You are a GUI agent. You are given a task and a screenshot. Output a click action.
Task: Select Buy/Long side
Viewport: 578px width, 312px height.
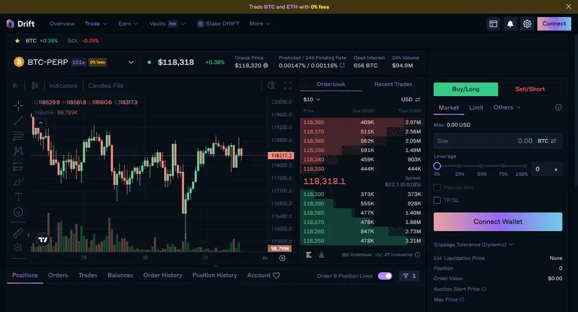pyautogui.click(x=465, y=89)
